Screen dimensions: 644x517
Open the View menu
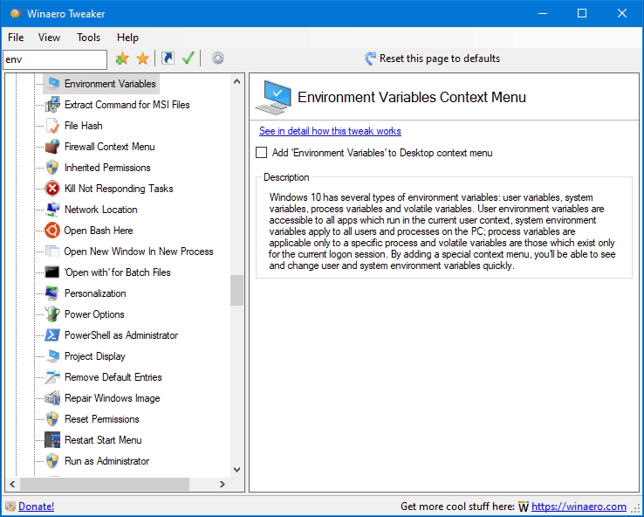tap(49, 38)
